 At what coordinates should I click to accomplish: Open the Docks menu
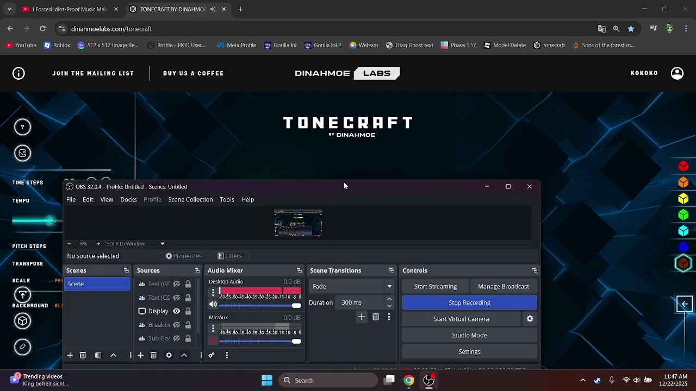click(x=128, y=199)
